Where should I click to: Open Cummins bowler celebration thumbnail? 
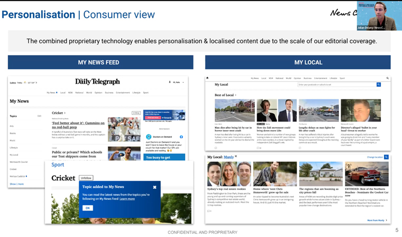click(124, 130)
